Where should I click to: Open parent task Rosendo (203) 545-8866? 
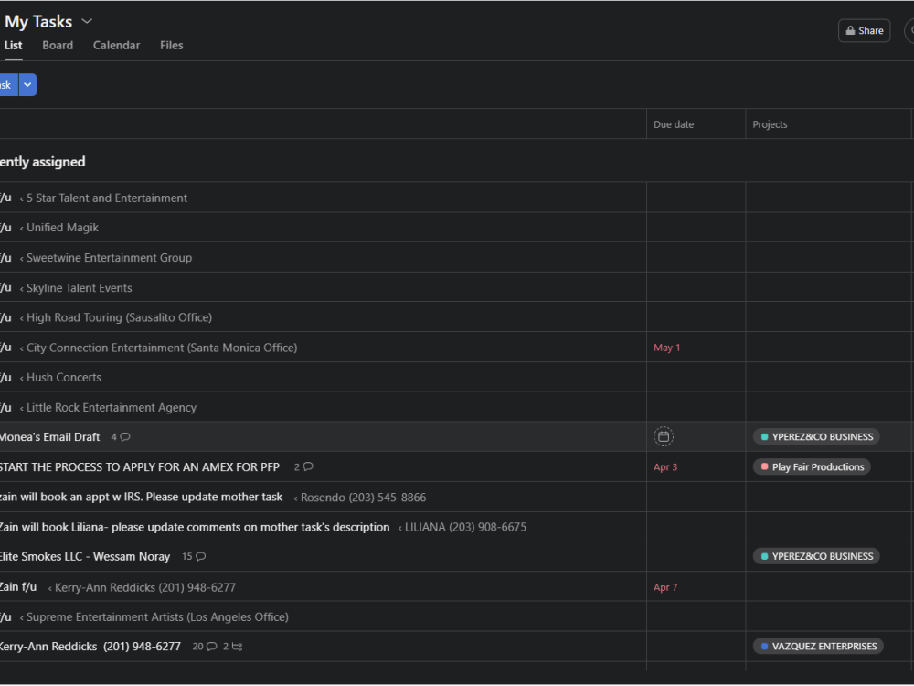363,498
